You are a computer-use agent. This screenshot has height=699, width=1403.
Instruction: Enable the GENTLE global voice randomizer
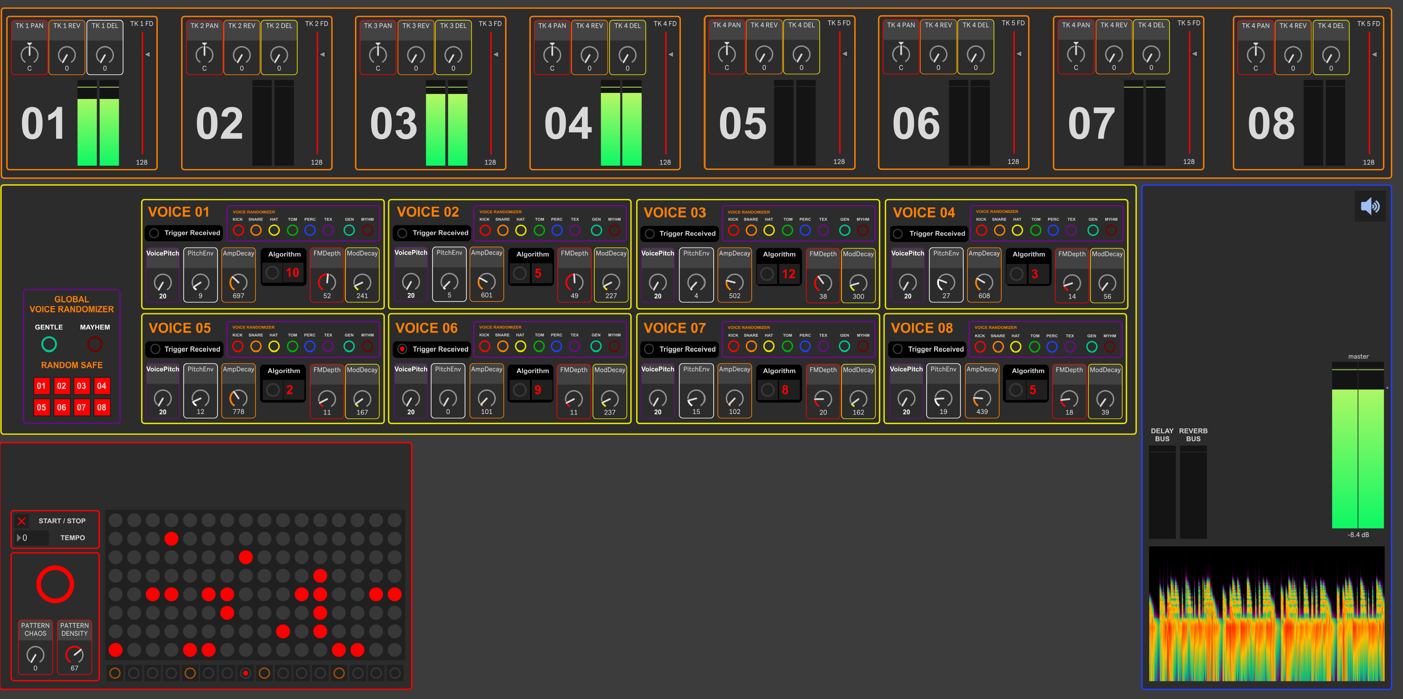[x=48, y=344]
